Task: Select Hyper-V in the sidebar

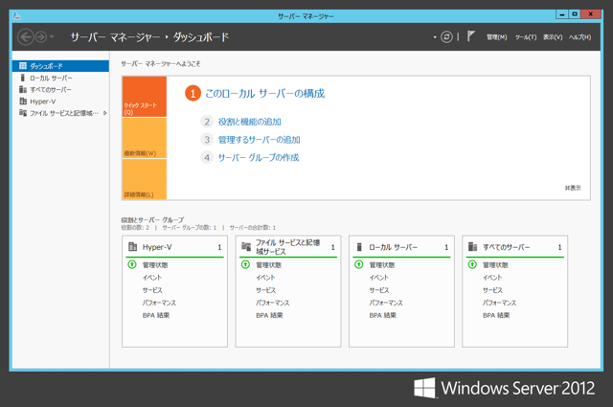Action: pos(60,102)
